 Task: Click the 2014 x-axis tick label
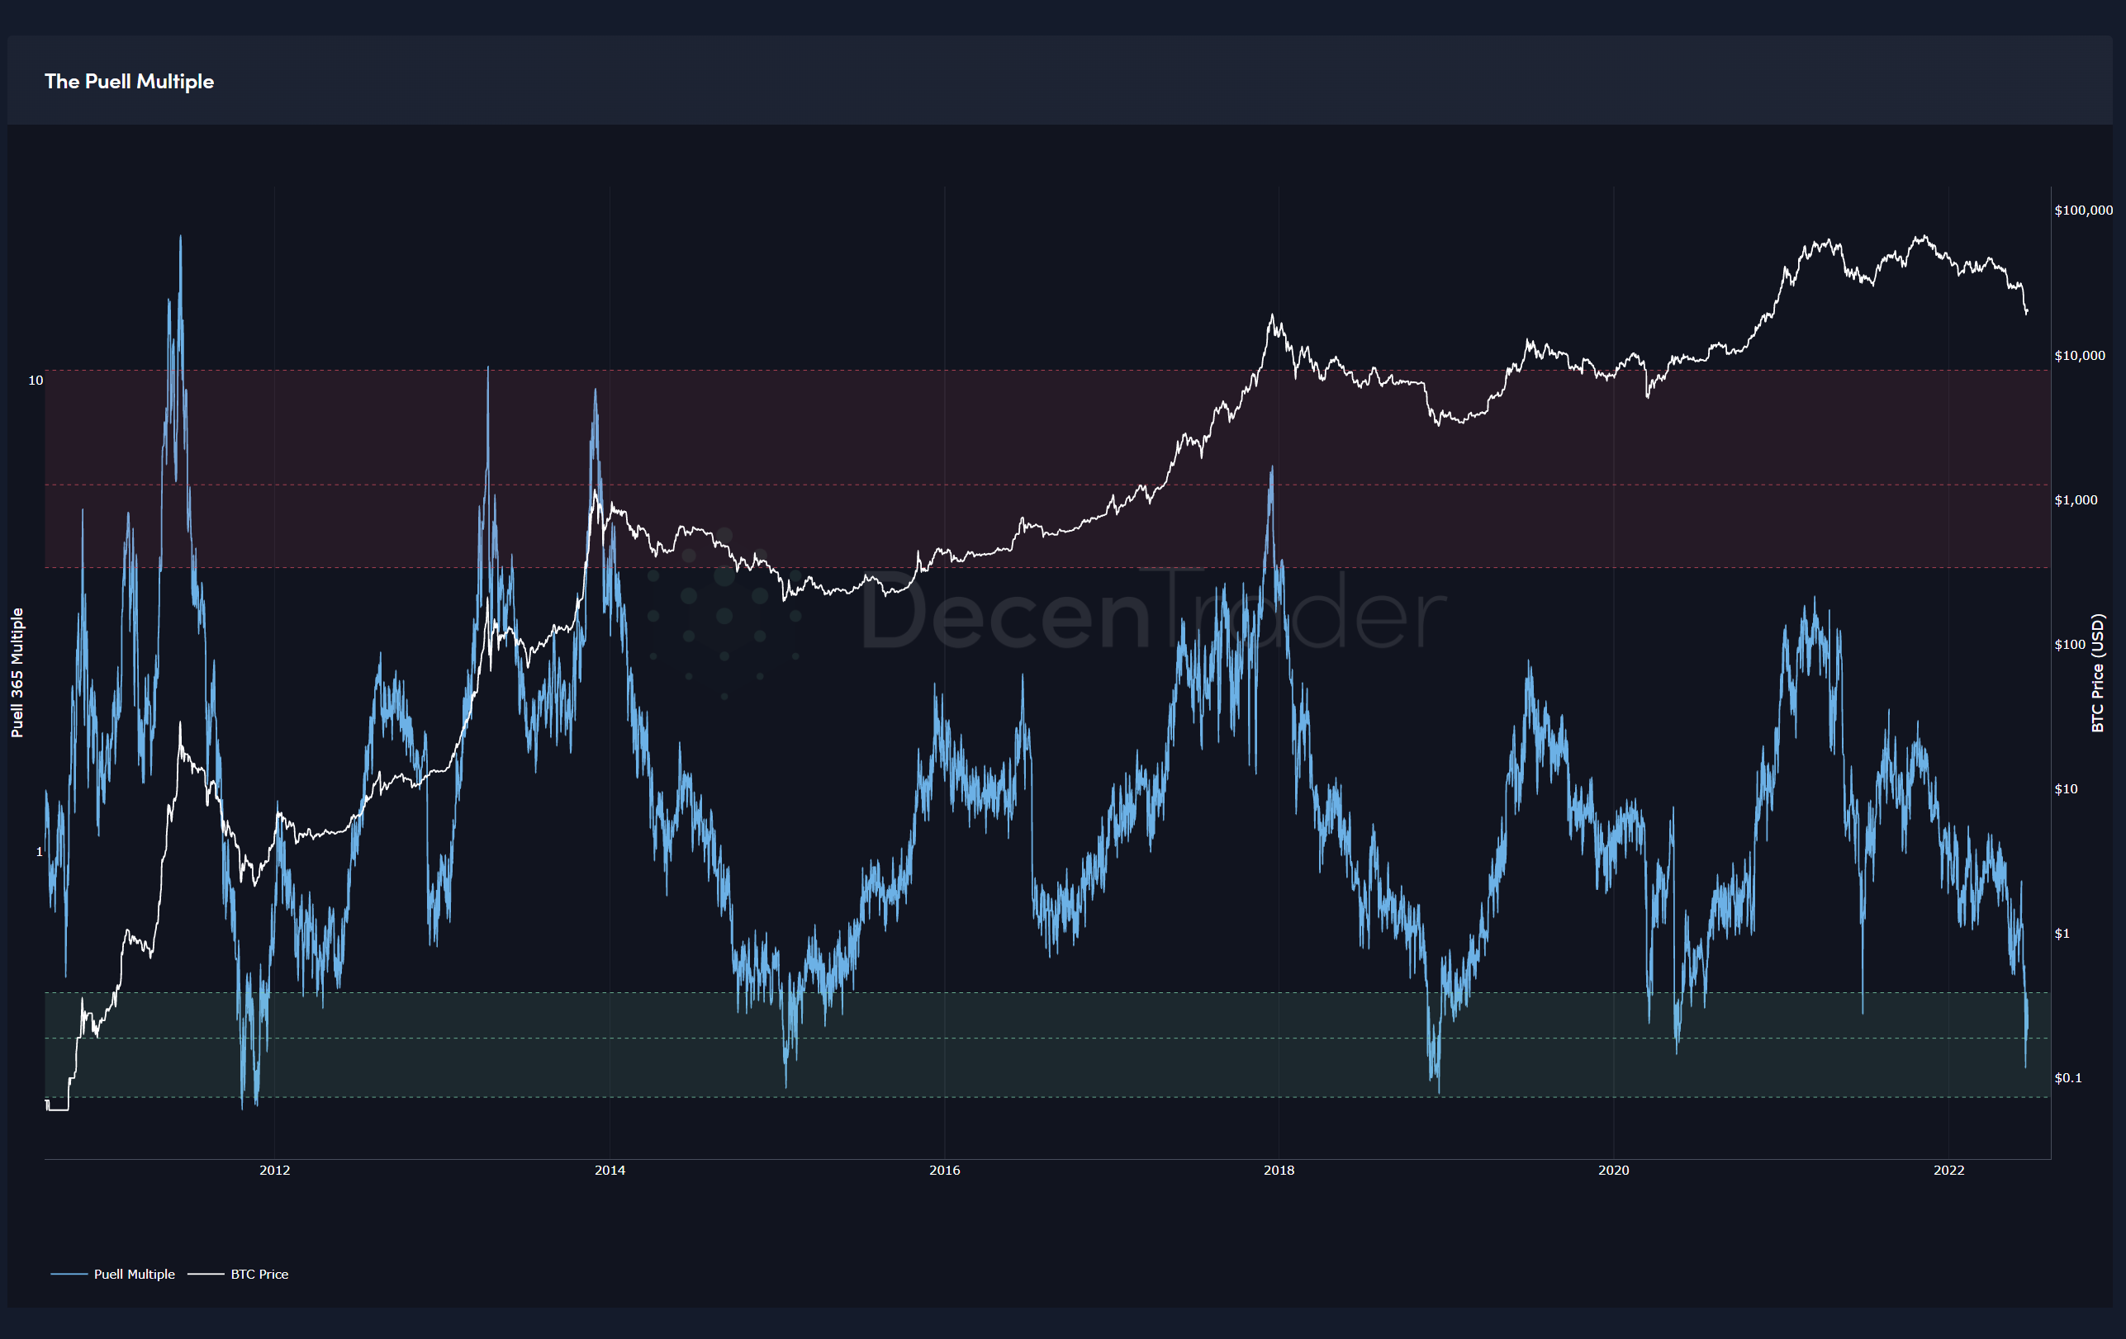(610, 1170)
